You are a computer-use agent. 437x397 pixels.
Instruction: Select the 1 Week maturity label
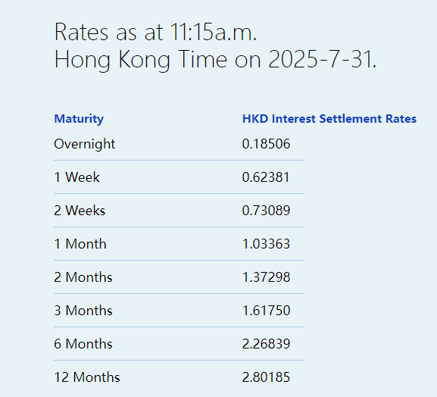(76, 177)
